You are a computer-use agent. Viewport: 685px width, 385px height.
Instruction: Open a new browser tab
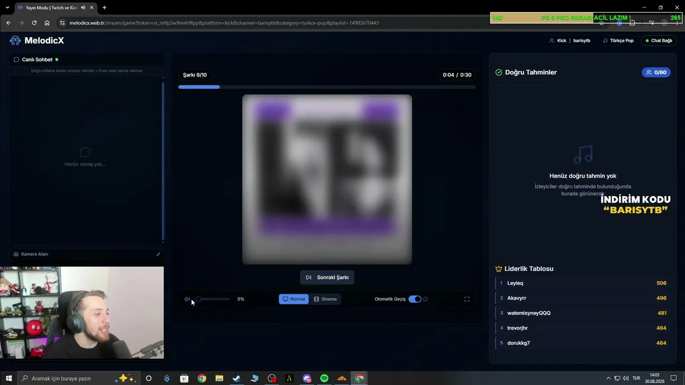(x=104, y=7)
